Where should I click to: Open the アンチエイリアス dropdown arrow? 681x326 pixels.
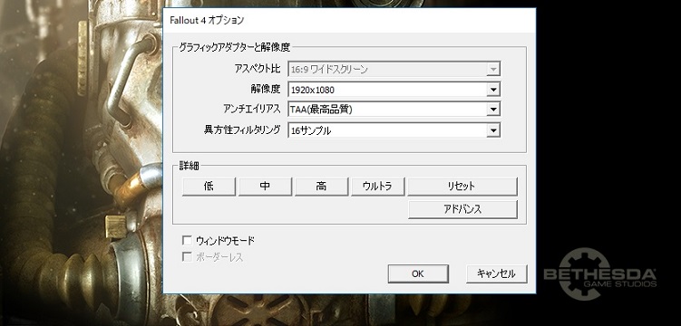coord(492,110)
